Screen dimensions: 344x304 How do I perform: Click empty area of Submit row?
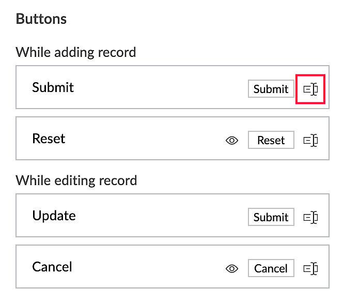click(x=155, y=87)
